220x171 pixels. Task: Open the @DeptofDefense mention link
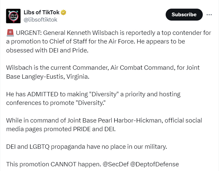click(154, 164)
